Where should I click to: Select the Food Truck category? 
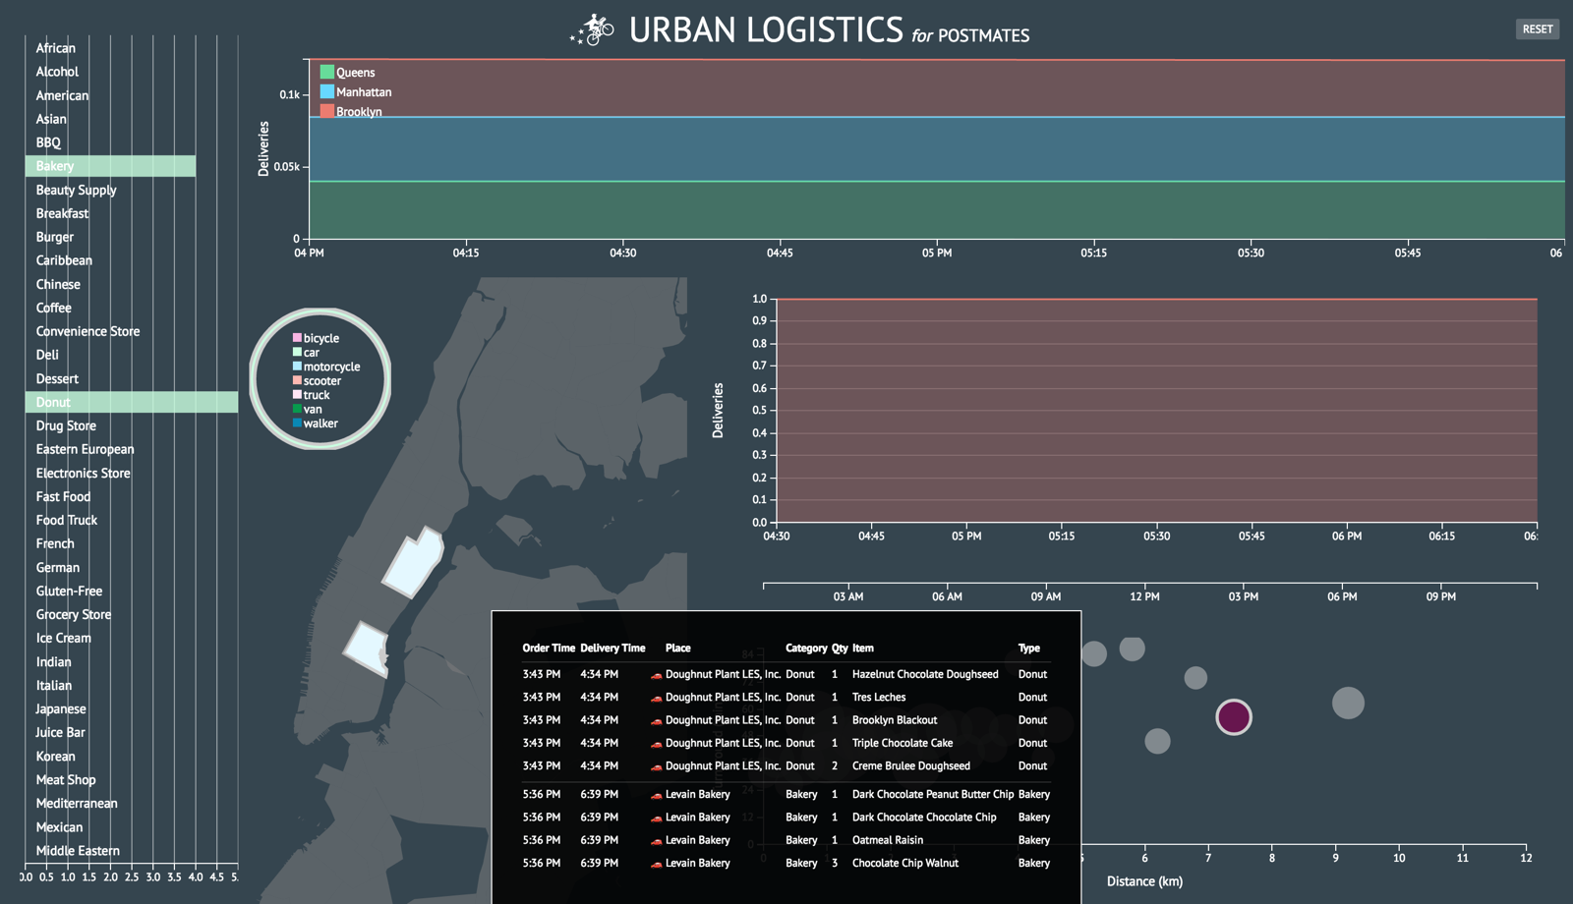67,520
